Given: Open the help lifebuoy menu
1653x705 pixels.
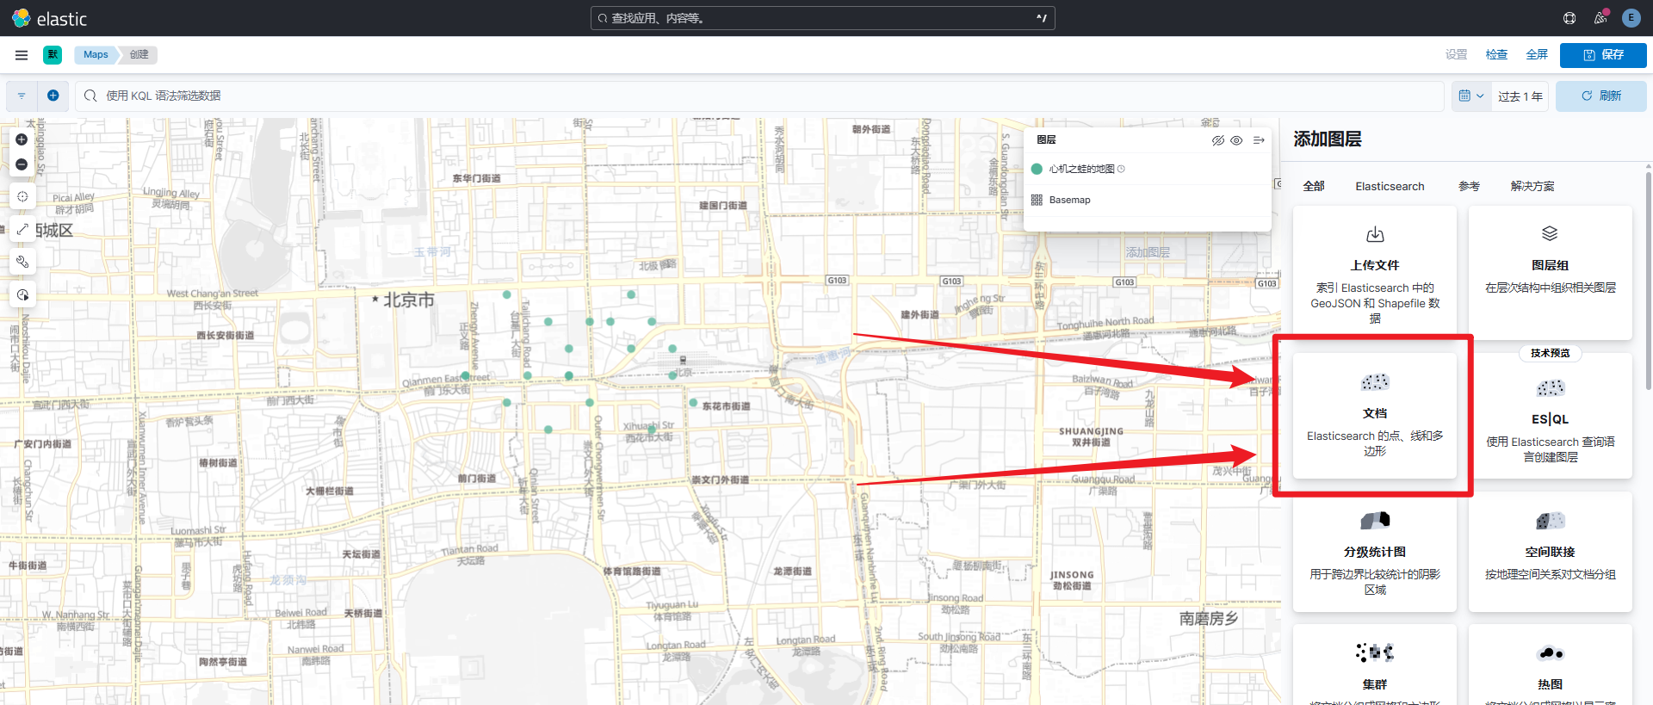Looking at the screenshot, I should coord(1569,18).
